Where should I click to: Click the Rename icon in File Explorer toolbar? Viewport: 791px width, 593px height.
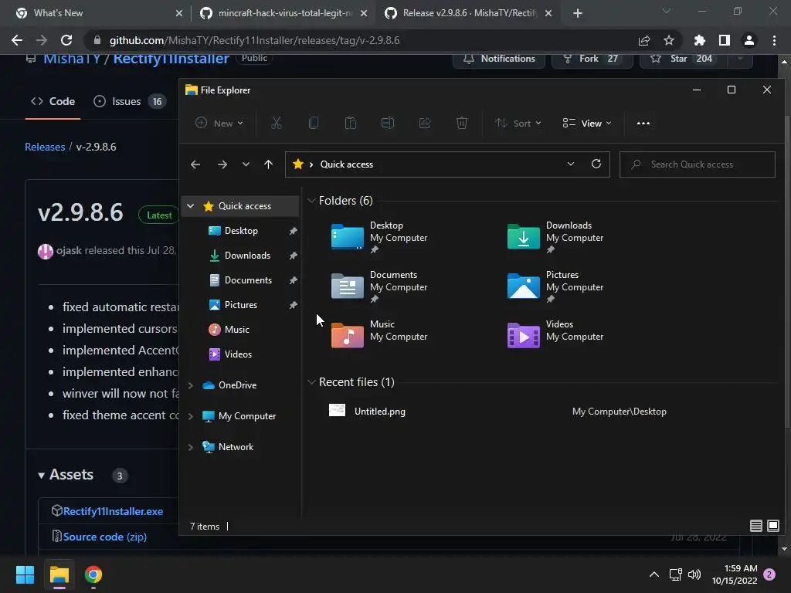pos(388,123)
